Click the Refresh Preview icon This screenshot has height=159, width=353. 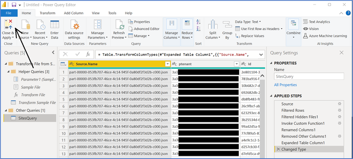119,24
